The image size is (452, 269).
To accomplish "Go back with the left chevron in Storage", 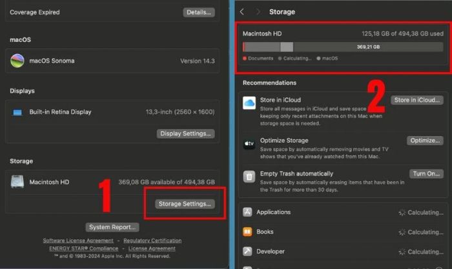I will click(242, 12).
